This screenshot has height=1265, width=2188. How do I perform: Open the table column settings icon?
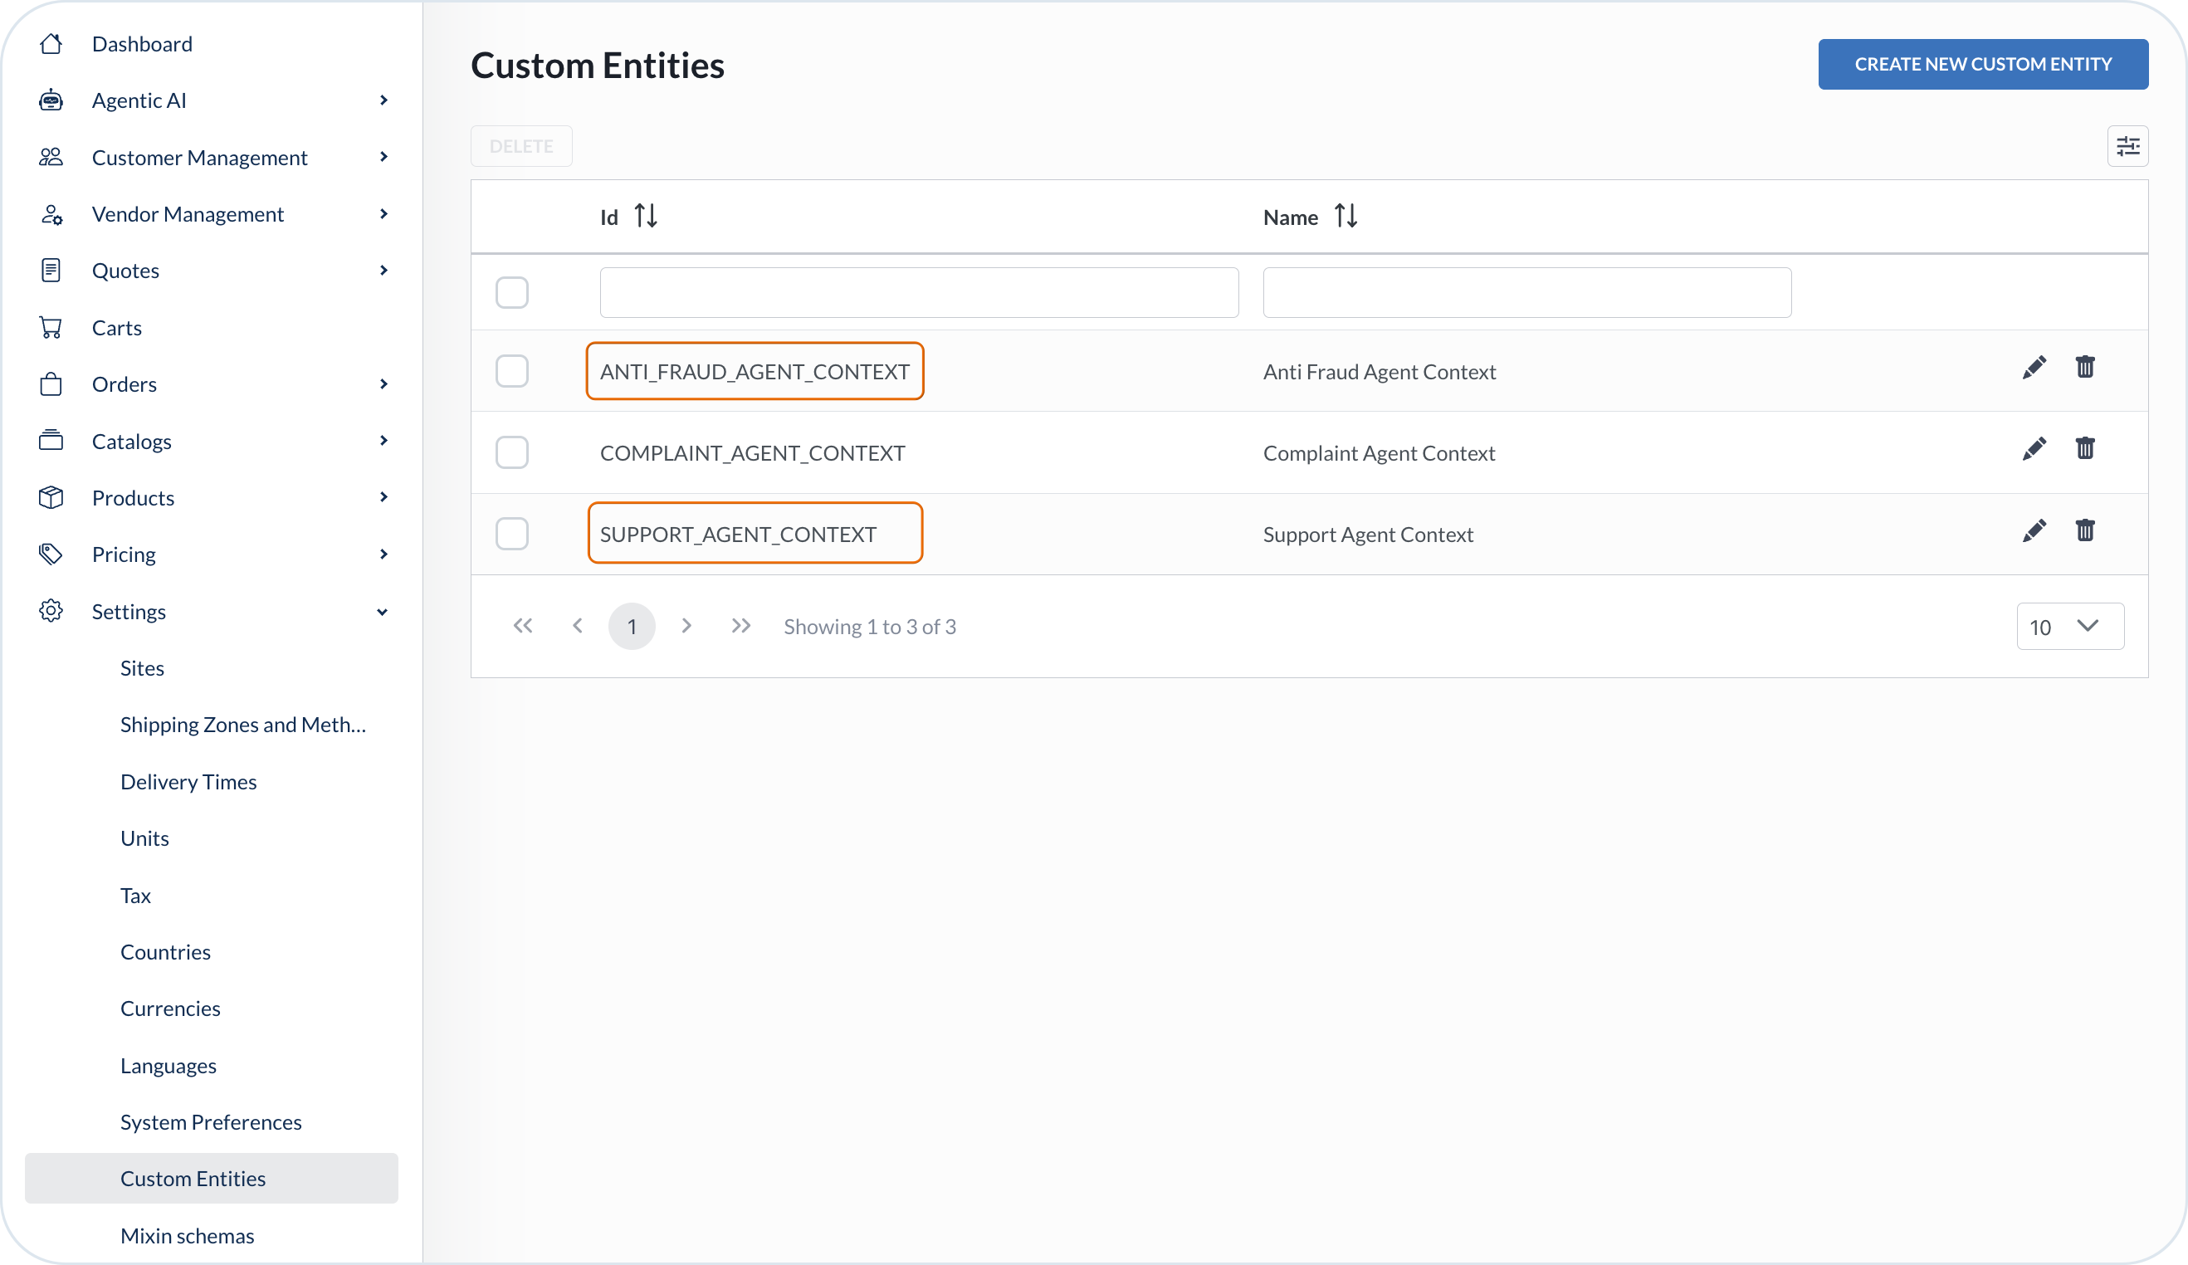click(x=2127, y=146)
